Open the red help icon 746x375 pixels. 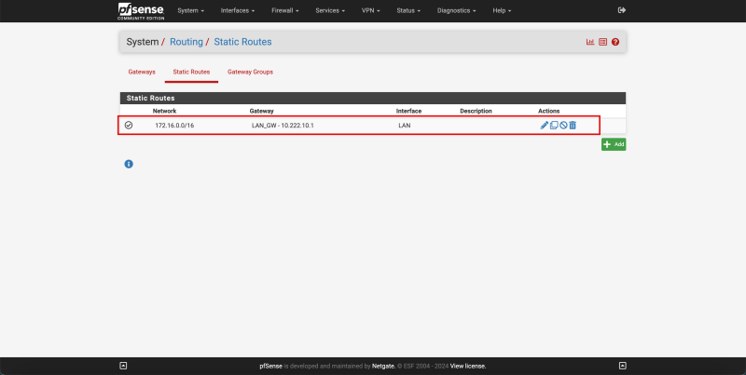coord(615,42)
